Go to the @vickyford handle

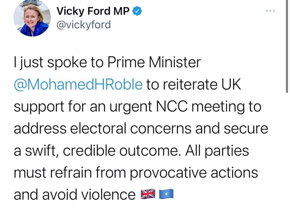(x=84, y=25)
